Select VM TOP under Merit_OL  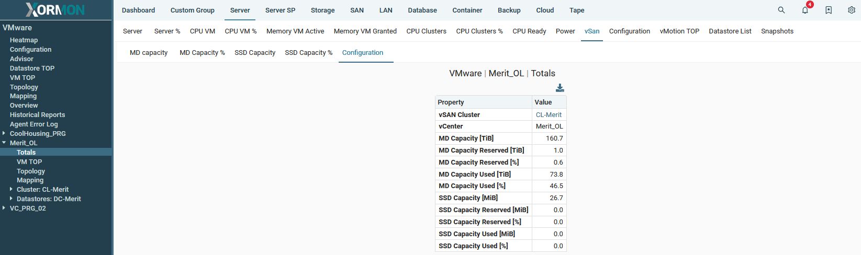[x=29, y=161]
